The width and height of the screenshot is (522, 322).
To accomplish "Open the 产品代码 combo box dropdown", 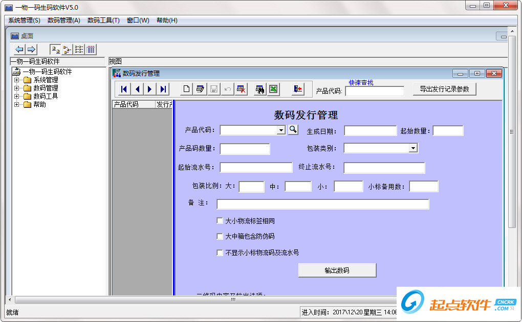I will [x=281, y=130].
